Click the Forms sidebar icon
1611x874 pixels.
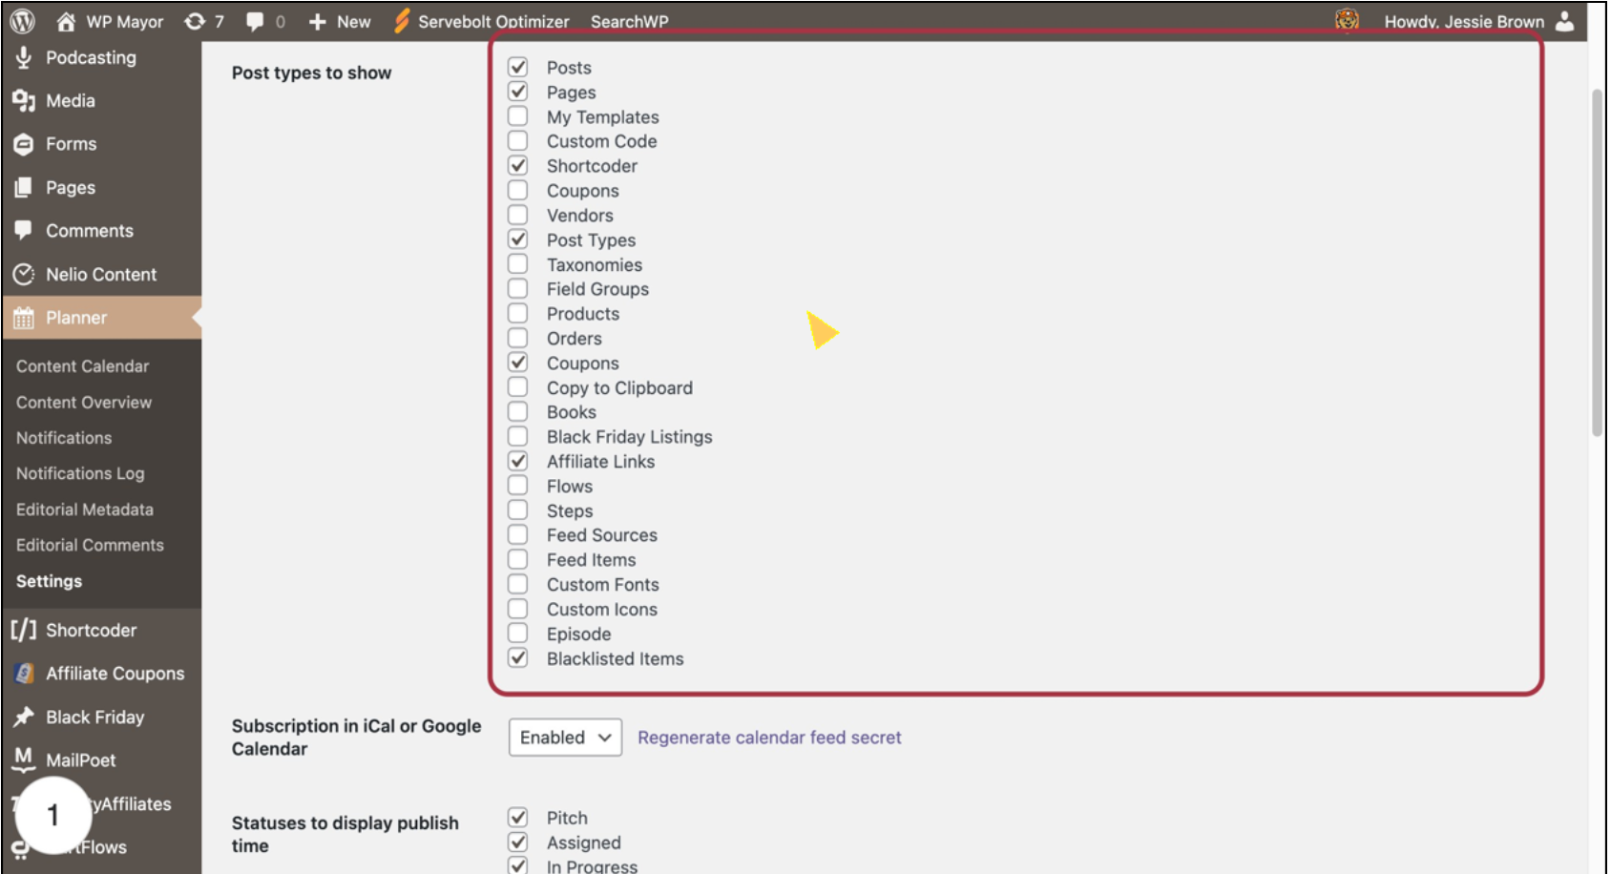point(24,144)
